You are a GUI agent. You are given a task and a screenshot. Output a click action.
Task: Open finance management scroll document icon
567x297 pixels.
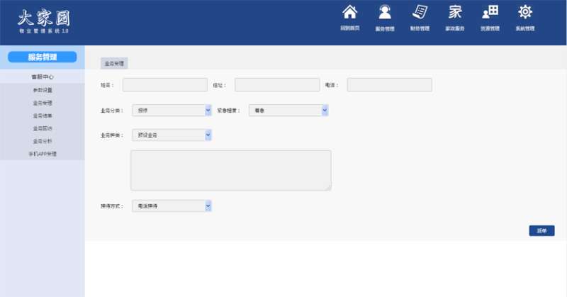point(420,12)
